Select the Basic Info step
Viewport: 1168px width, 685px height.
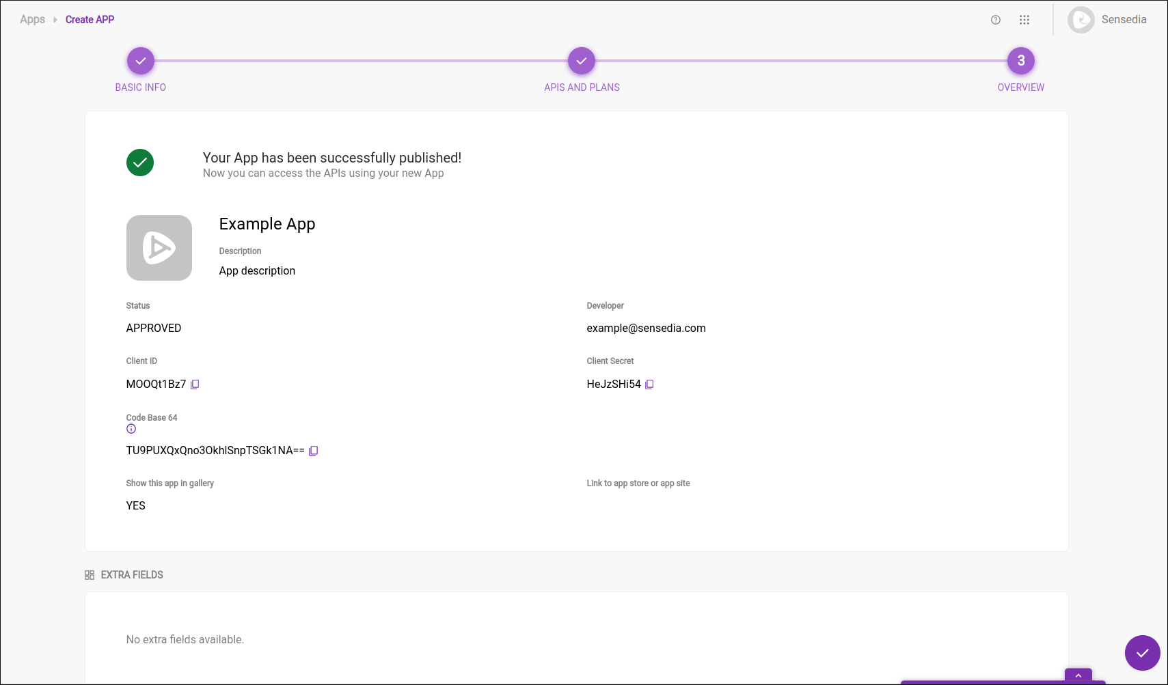click(140, 60)
